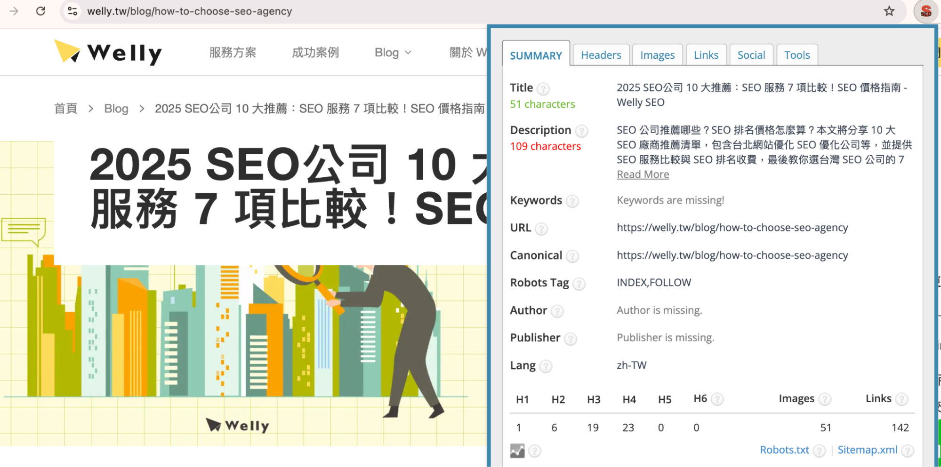Click the Robots Tag help icon
941x467 pixels.
[579, 284]
